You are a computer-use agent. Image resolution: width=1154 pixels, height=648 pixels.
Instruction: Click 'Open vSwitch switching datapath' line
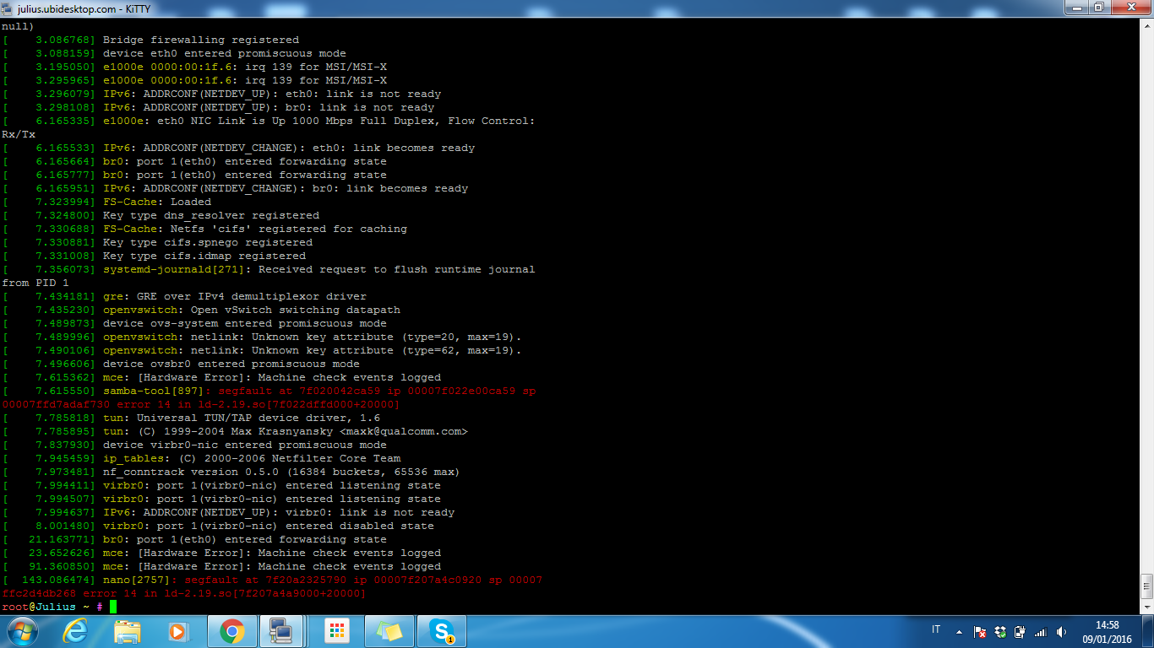coord(201,310)
